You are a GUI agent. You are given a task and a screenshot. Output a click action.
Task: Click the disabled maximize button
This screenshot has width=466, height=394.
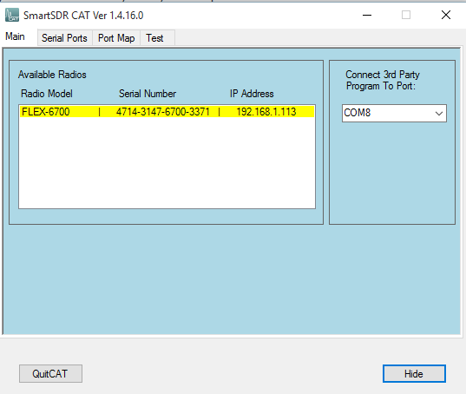[406, 15]
